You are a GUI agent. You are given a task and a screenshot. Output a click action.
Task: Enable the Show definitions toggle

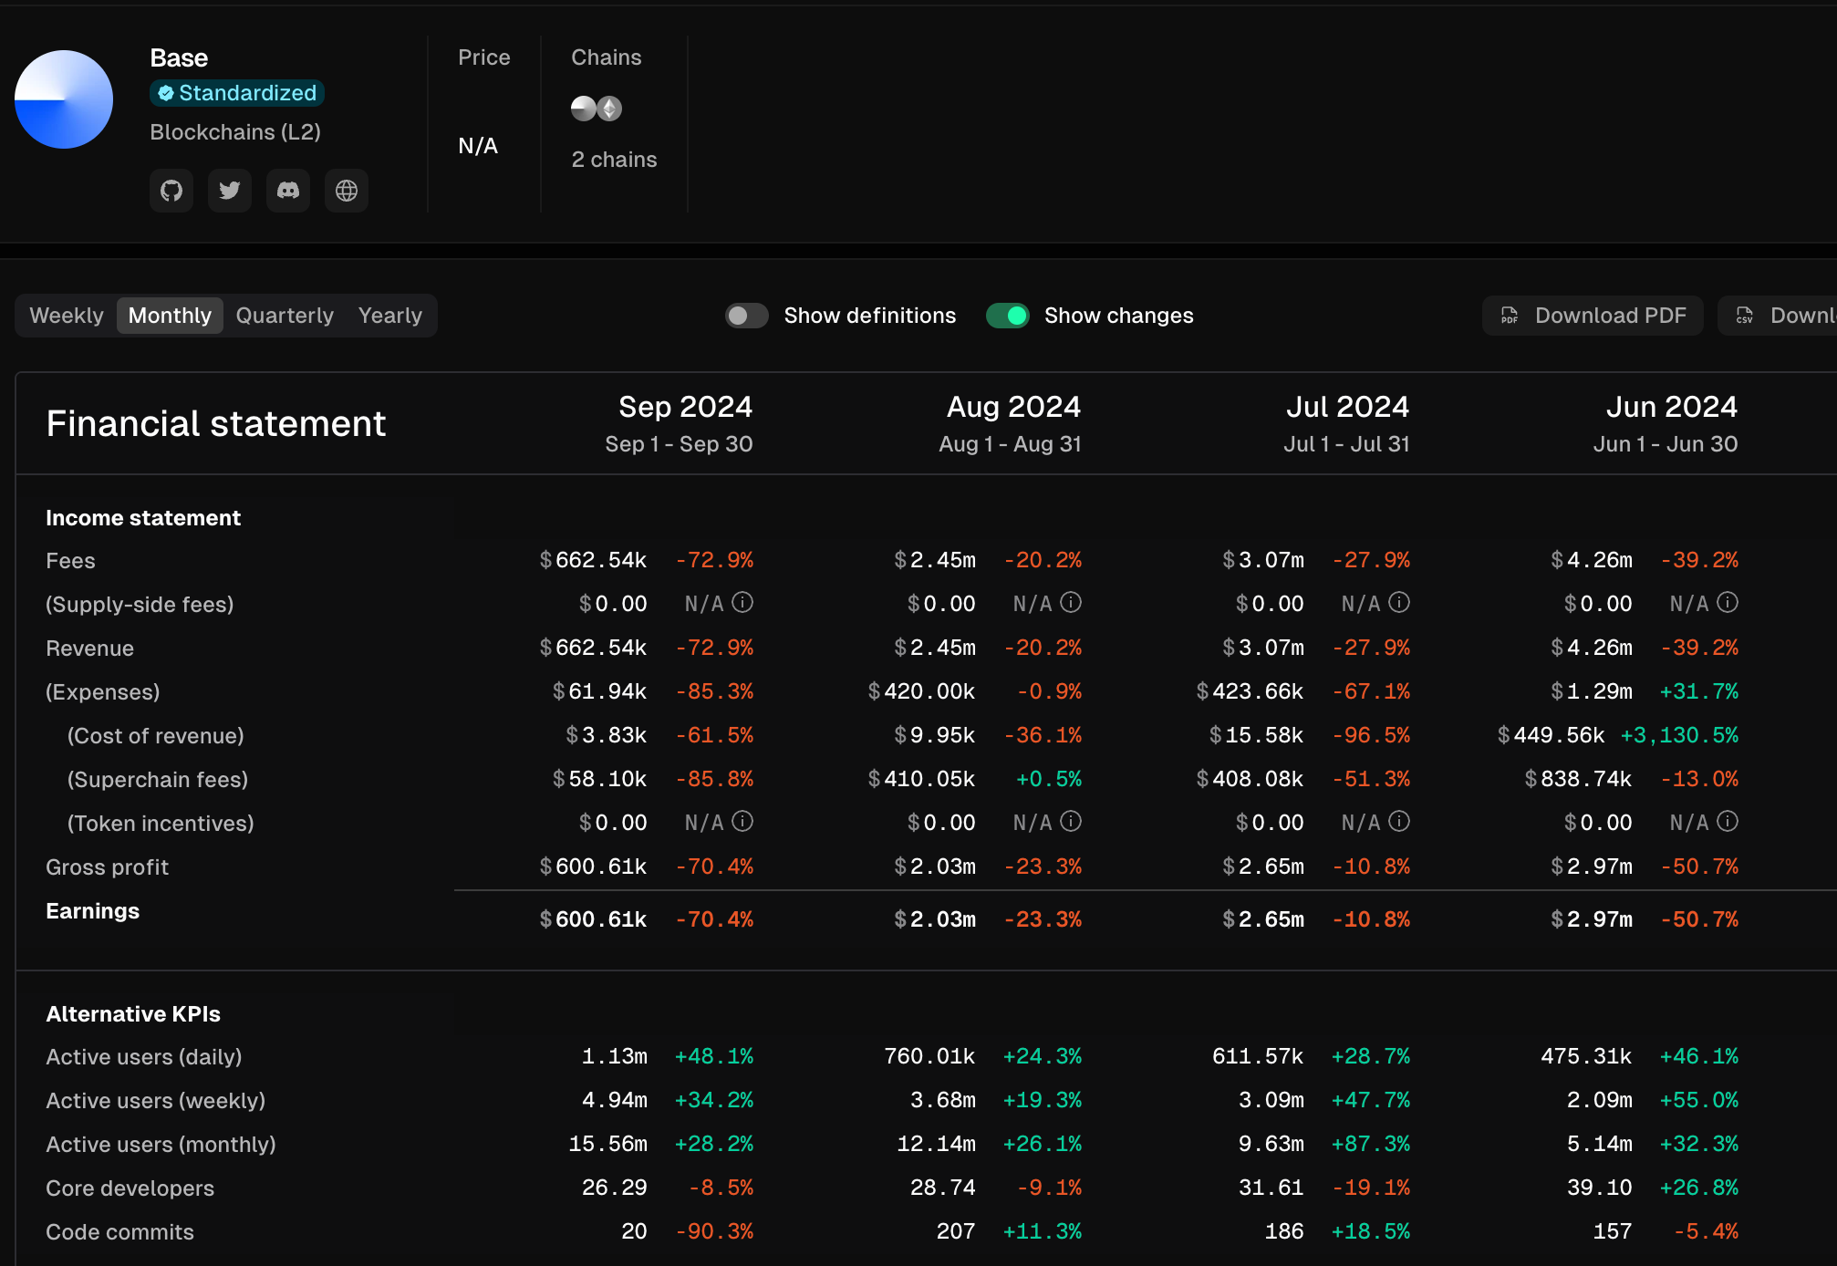(746, 316)
